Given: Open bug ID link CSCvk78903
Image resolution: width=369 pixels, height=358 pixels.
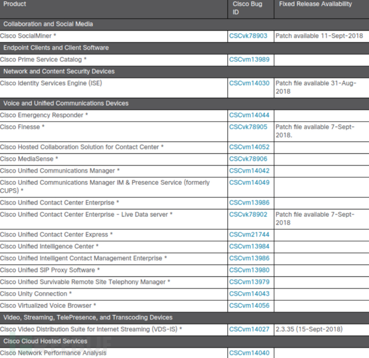Looking at the screenshot, I should point(248,36).
